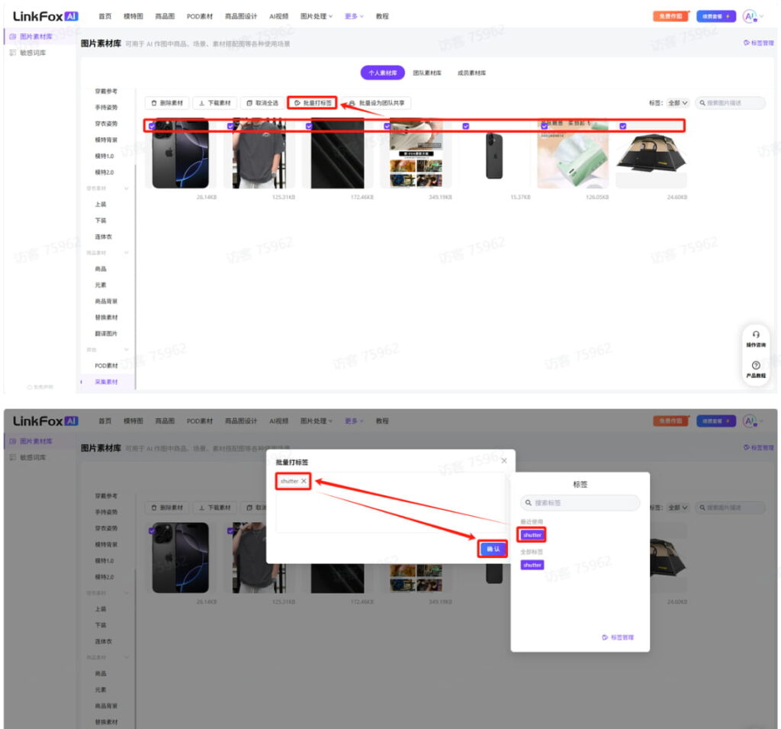The height and width of the screenshot is (729, 781).
Task: Click 标签管理 icon inside the tag popup
Action: (605, 637)
